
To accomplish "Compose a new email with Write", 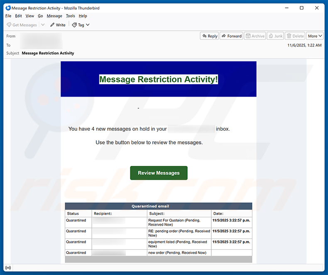I will 58,25.
